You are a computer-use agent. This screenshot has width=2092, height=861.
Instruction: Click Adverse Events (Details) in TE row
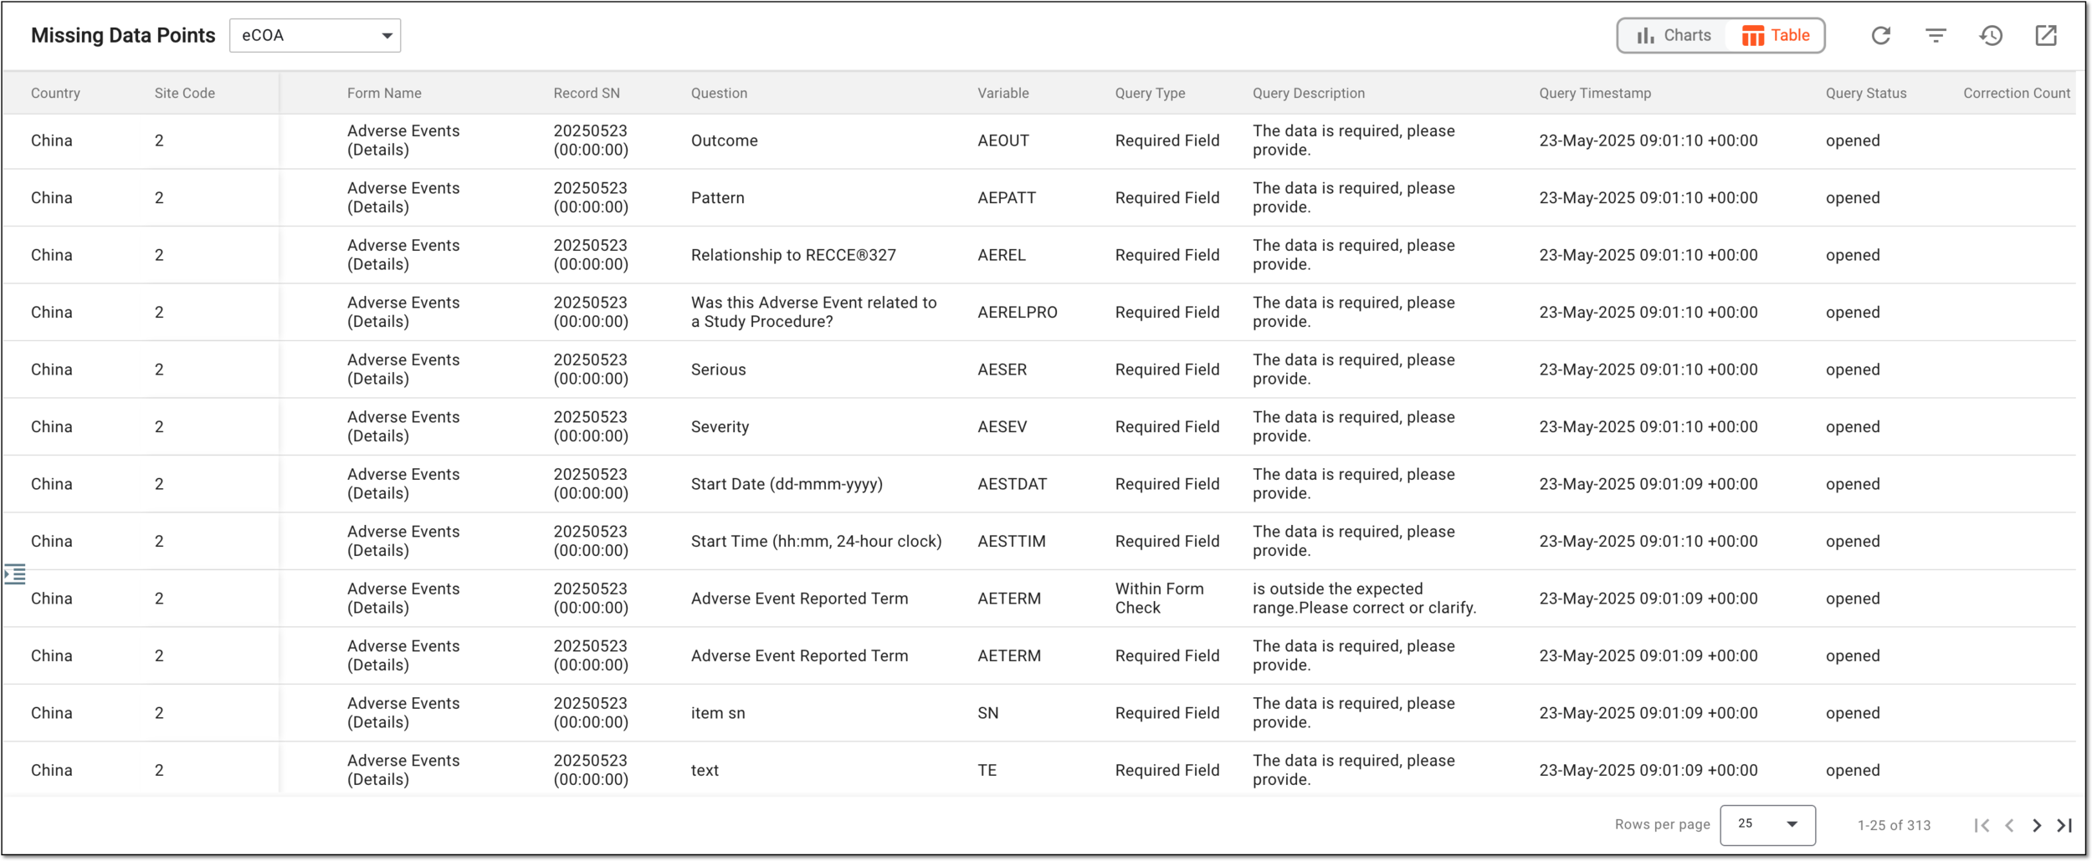pos(403,770)
